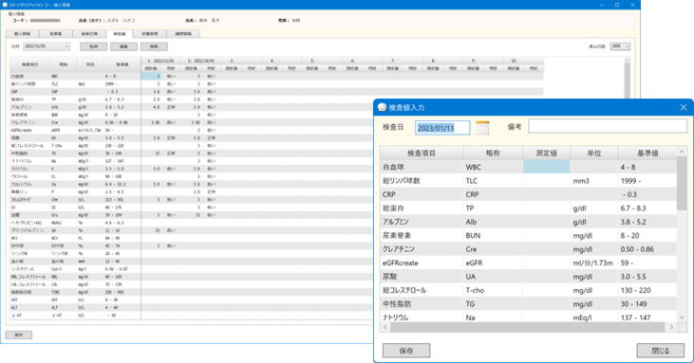This screenshot has height=363, width=694.
Task: Click the 検査項目 column header
Action: point(422,153)
